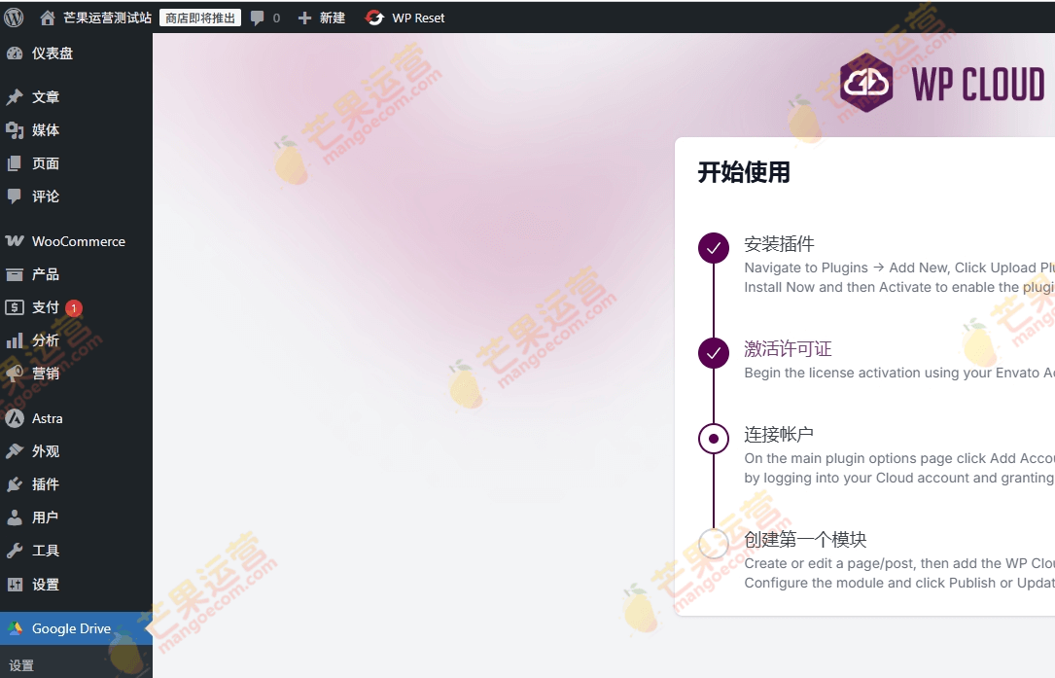1055x678 pixels.
Task: Click the Astra logo icon
Action: click(15, 419)
